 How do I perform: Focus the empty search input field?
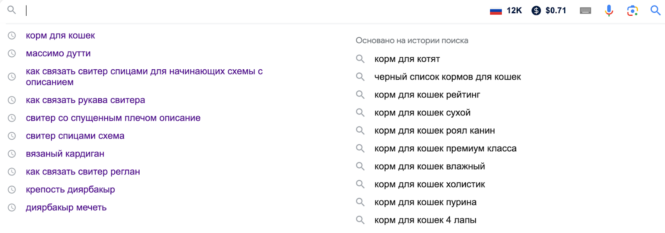point(249,10)
